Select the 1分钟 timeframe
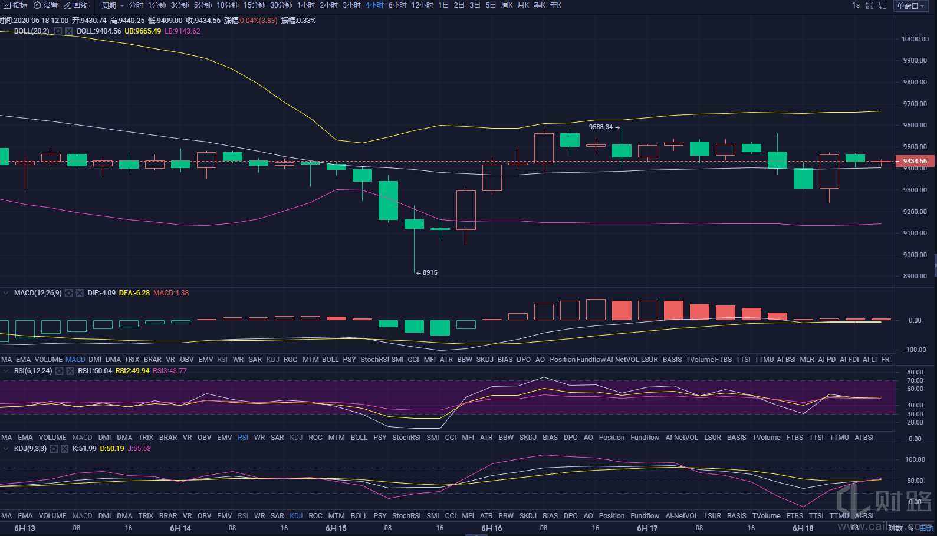The width and height of the screenshot is (937, 536). pos(157,5)
